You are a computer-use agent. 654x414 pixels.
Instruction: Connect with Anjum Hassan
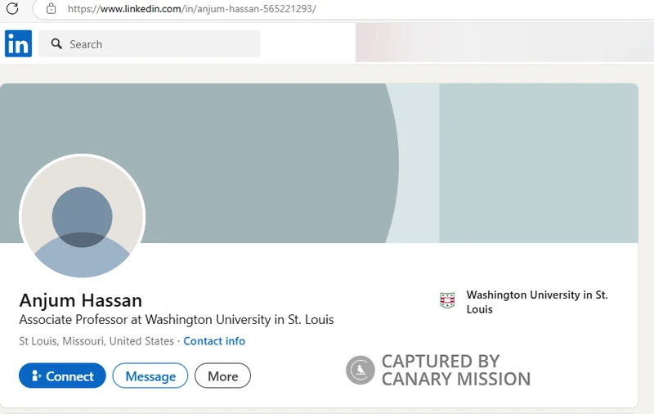coord(62,376)
